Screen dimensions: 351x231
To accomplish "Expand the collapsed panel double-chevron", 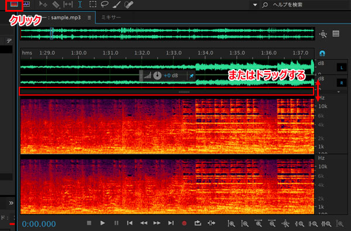I will pos(11,203).
